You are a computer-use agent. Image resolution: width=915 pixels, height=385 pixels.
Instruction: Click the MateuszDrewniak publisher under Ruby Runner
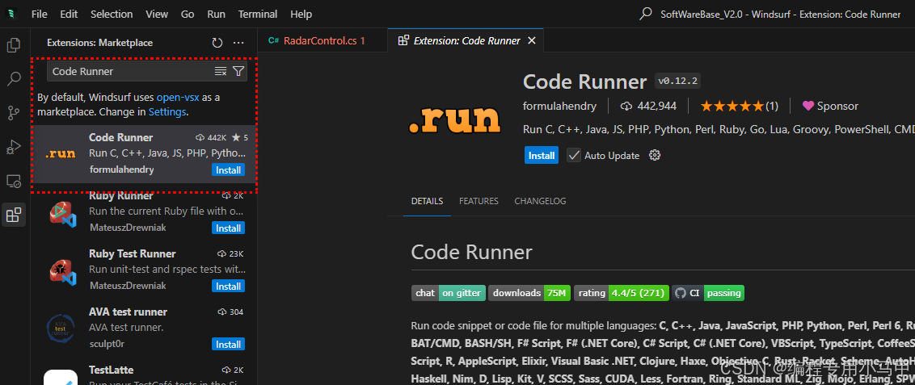pos(128,228)
